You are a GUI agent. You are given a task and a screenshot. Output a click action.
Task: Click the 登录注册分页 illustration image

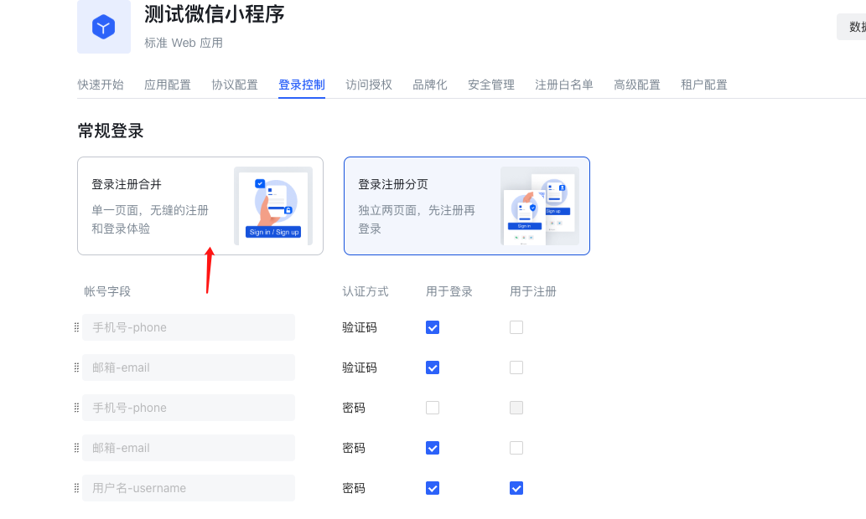[540, 206]
